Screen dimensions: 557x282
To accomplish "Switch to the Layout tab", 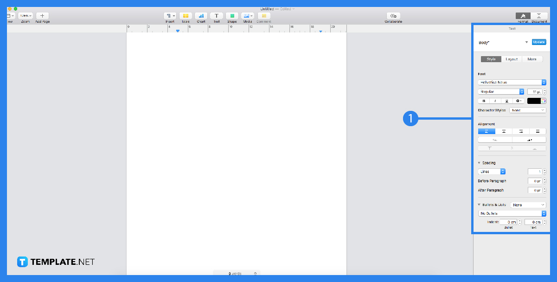I will (x=512, y=59).
